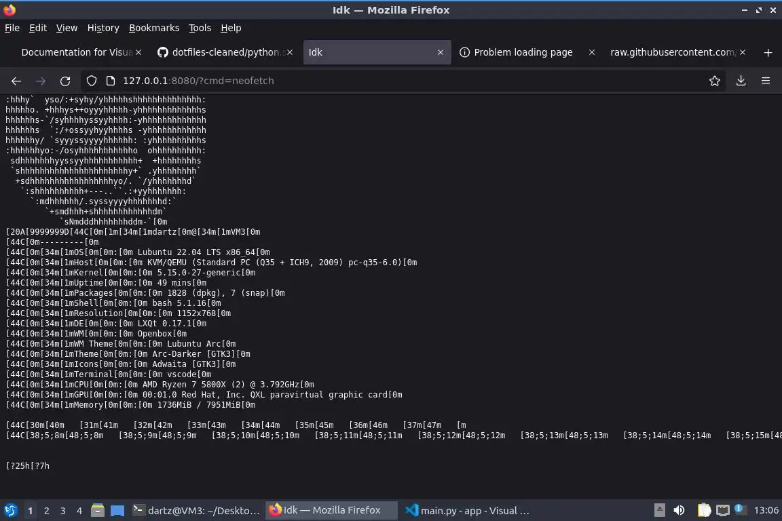Open the volume control tray icon
Screen dimensions: 782x521
tap(679, 511)
